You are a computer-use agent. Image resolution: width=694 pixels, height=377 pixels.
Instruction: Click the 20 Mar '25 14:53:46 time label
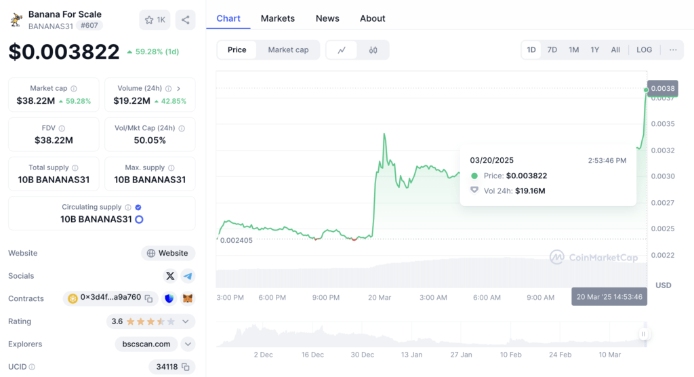tap(609, 297)
